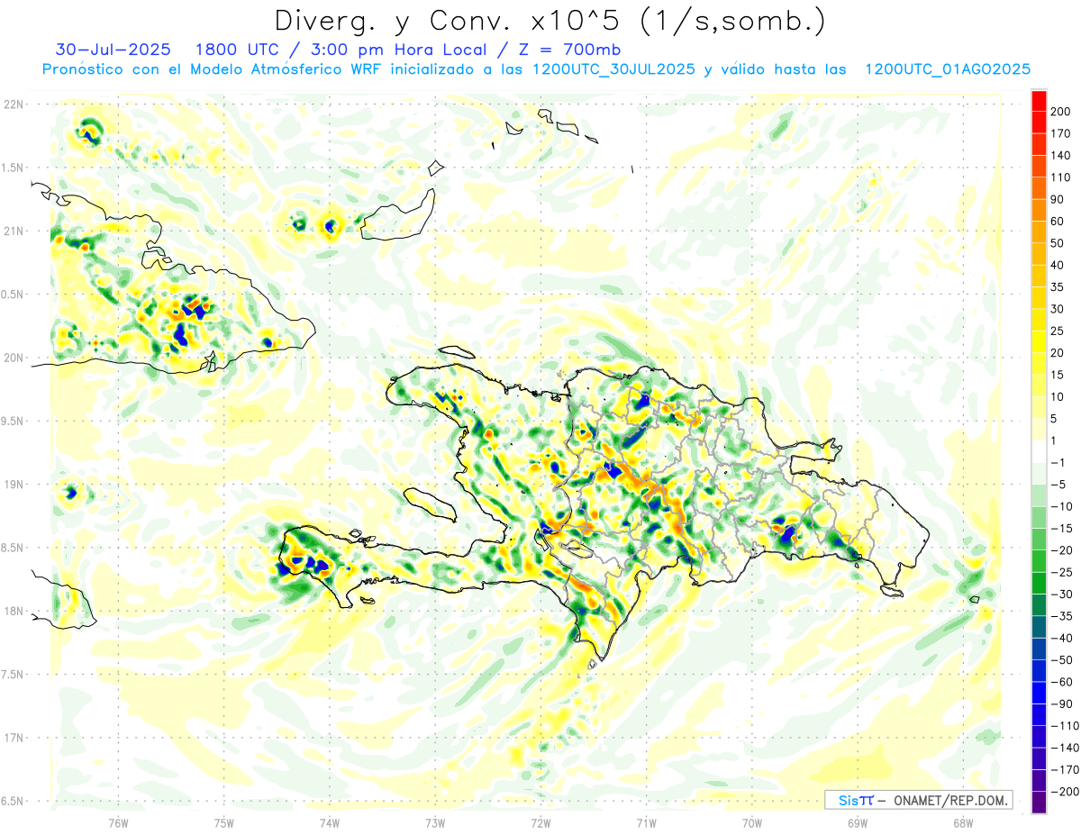Click the "7.5N" latitude label
The height and width of the screenshot is (835, 1081).
14,675
